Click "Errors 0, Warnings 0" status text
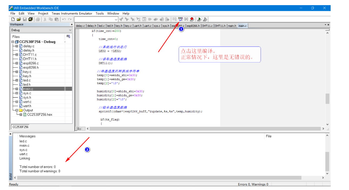 tap(253, 184)
